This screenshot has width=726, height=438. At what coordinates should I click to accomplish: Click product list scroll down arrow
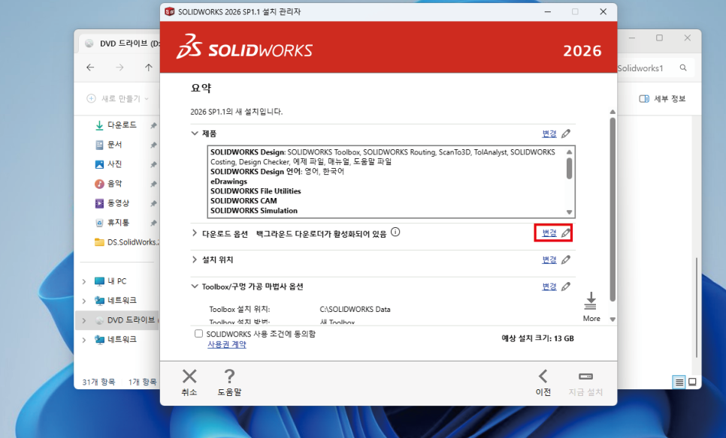point(569,212)
